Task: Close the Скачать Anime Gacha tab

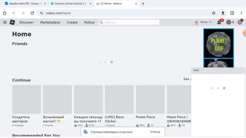Action: pos(91,3)
